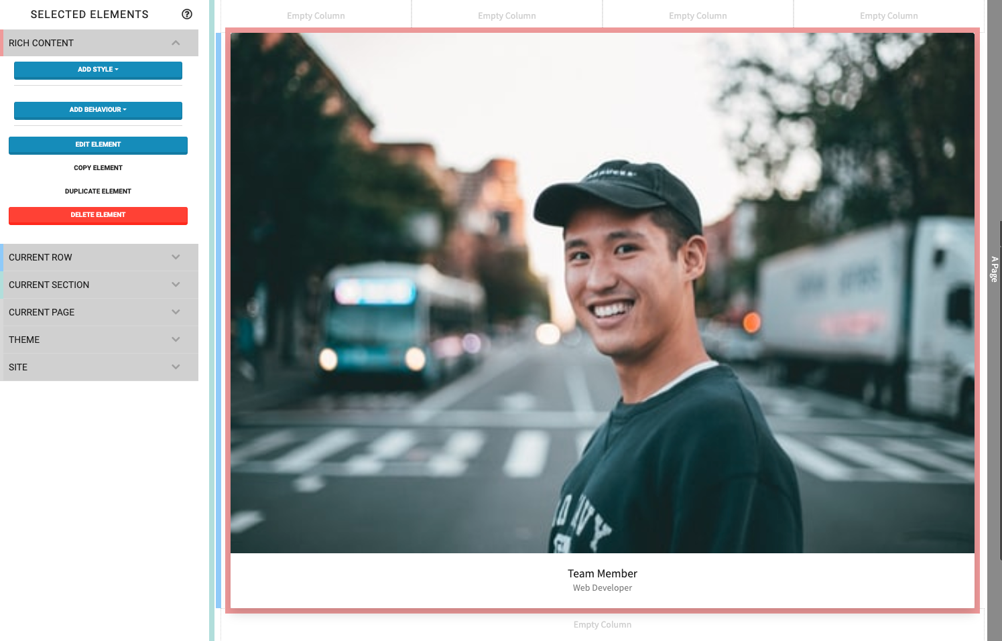
Task: Expand the Site panel chevron
Action: click(x=176, y=367)
